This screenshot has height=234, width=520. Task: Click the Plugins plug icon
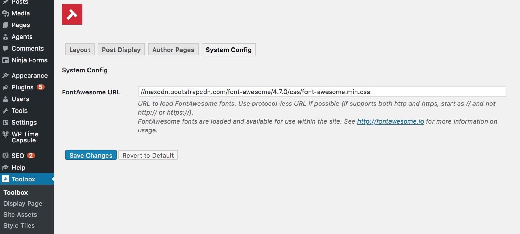click(6, 87)
